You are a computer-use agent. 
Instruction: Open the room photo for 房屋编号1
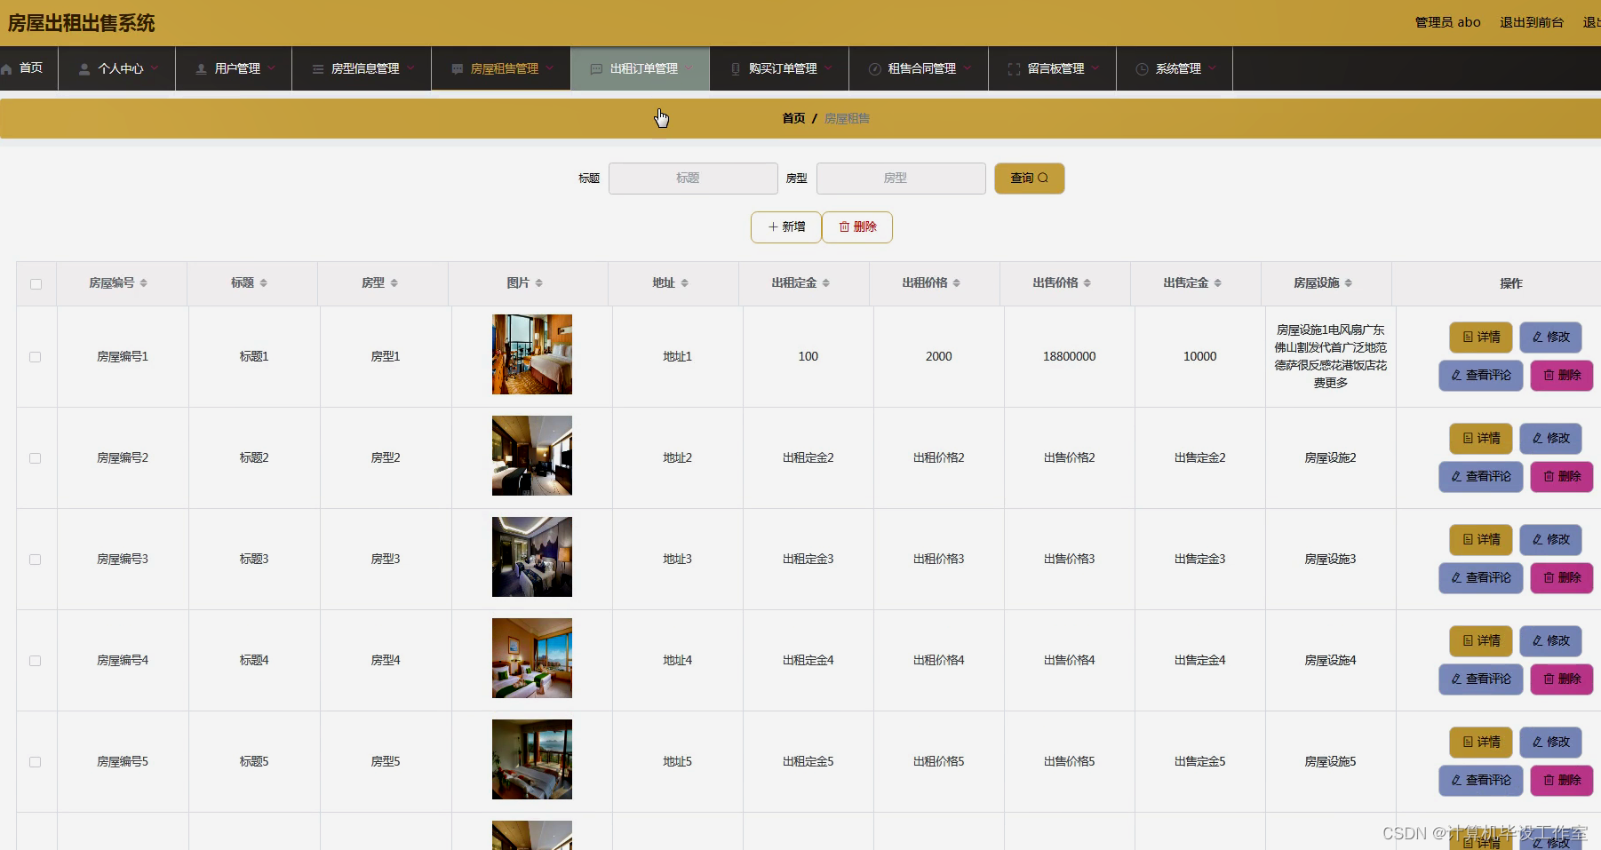(x=532, y=354)
